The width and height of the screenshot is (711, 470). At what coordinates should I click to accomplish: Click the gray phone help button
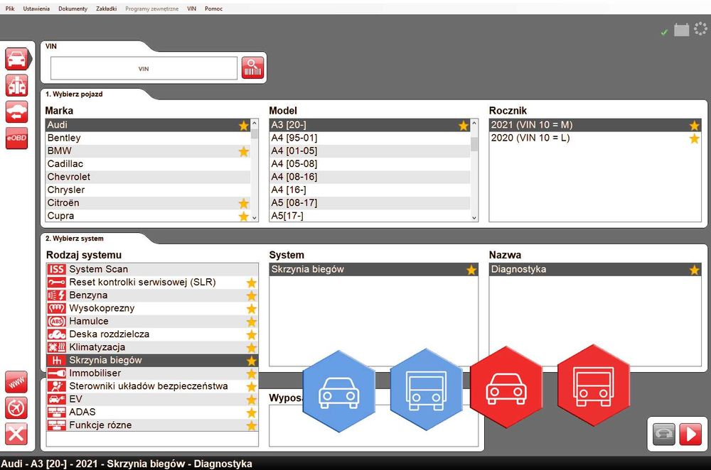(x=664, y=435)
